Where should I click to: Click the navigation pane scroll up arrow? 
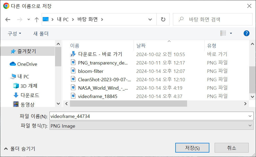[58, 44]
